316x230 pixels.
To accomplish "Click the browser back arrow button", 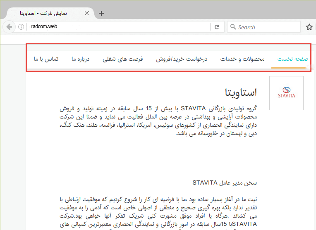I will (8, 27).
